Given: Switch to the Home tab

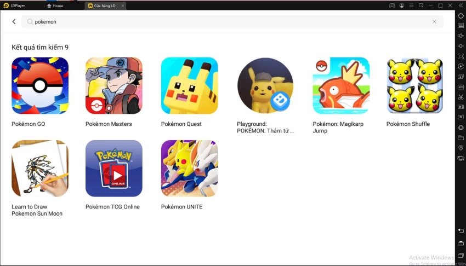Looking at the screenshot, I should pos(55,5).
